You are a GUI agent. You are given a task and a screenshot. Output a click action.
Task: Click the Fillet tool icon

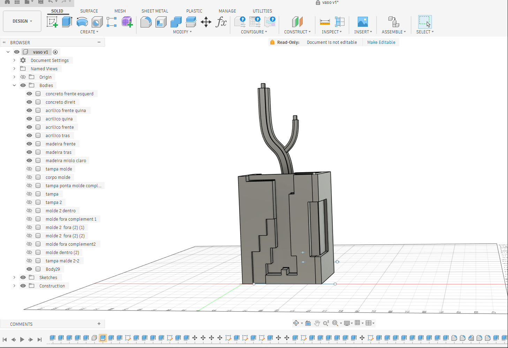pyautogui.click(x=146, y=22)
